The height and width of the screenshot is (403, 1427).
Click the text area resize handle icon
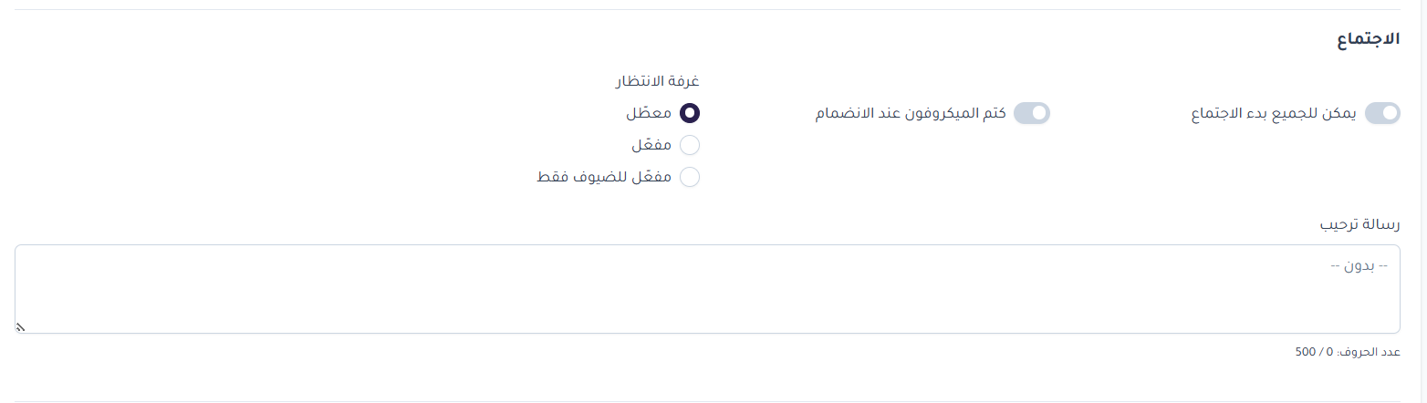pos(20,327)
